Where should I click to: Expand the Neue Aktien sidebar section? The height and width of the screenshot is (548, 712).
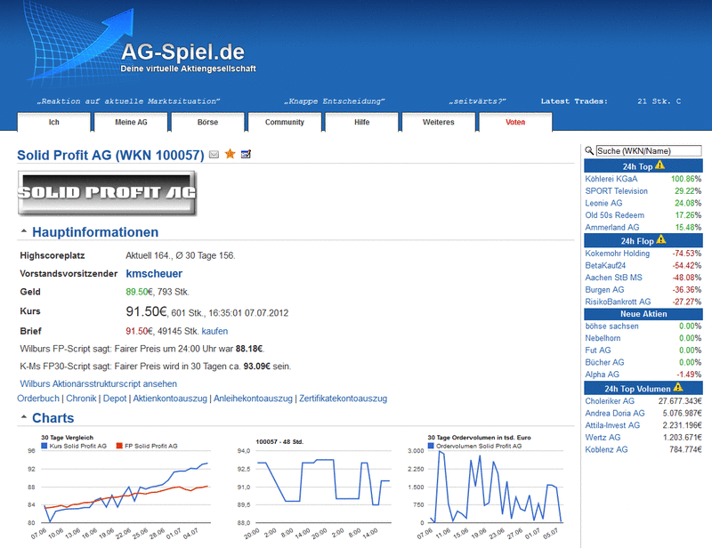[643, 313]
